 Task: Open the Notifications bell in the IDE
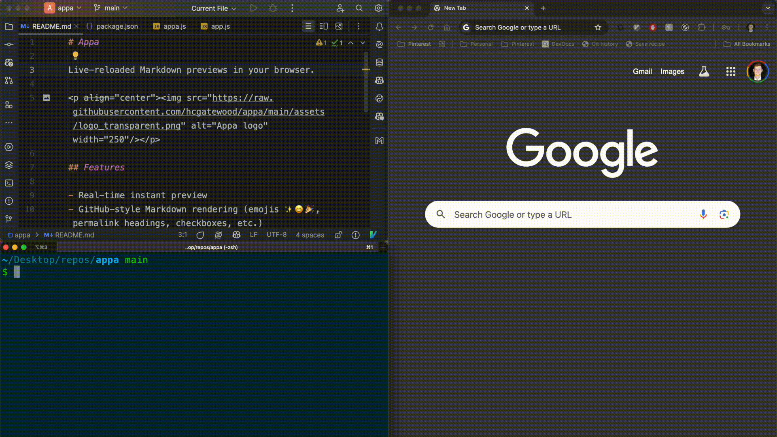pyautogui.click(x=379, y=27)
